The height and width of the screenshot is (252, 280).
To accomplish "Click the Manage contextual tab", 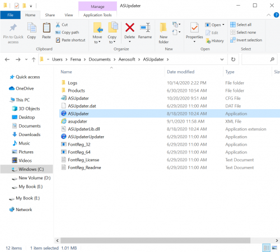I will coord(97,6).
